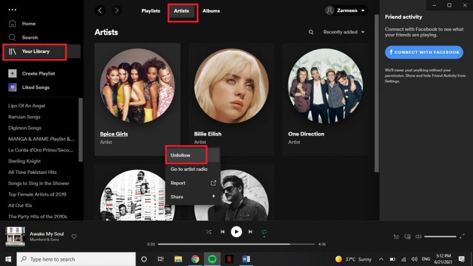Open the MANGA & ANIME Playlist
The height and width of the screenshot is (266, 473).
(x=41, y=139)
